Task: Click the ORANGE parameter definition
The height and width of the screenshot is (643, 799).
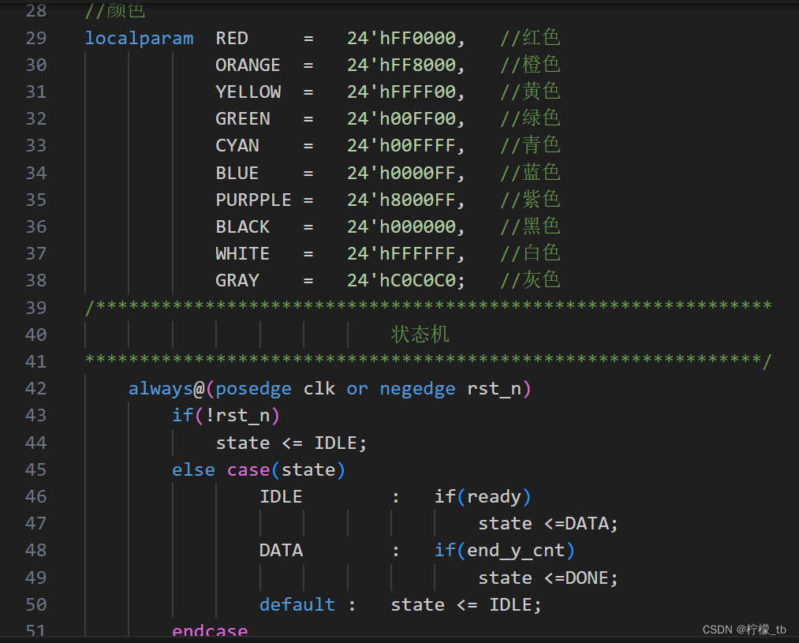Action: tap(248, 65)
